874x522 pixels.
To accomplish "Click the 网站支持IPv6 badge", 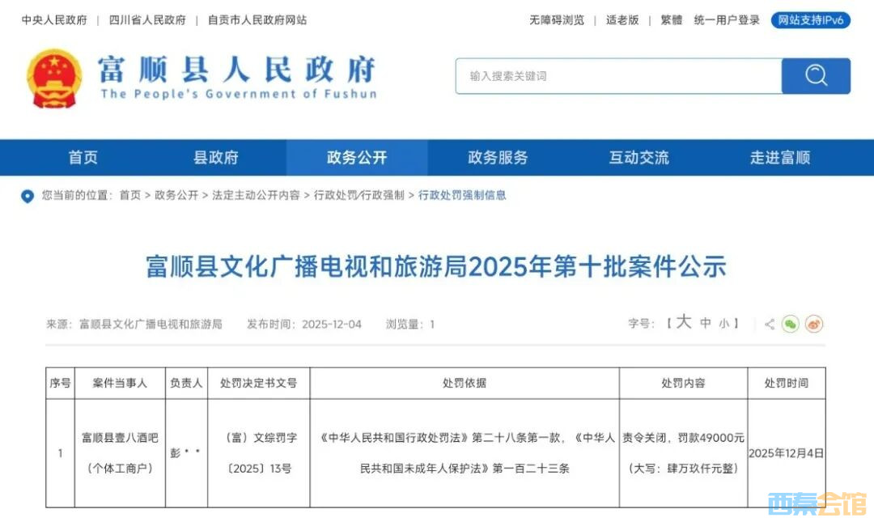I will (811, 20).
